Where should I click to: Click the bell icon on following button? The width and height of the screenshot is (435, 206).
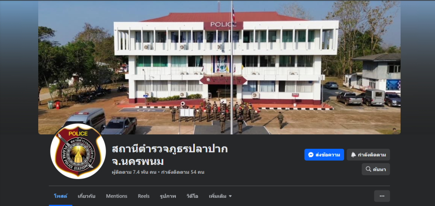click(353, 155)
